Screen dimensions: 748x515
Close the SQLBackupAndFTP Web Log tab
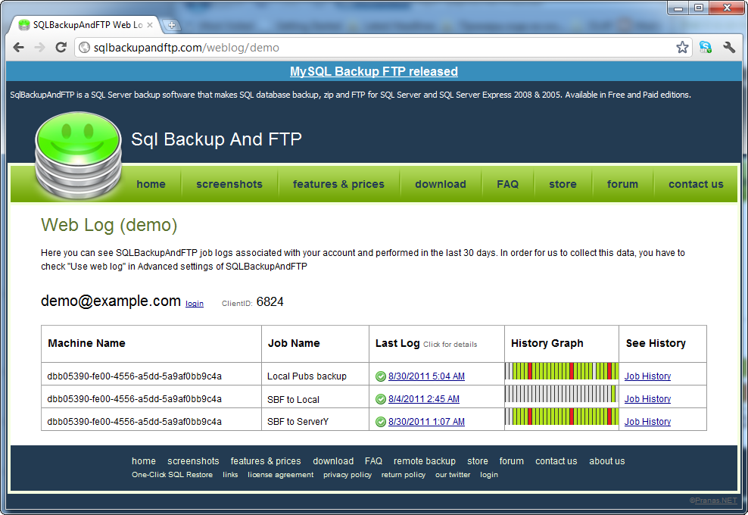pyautogui.click(x=150, y=25)
